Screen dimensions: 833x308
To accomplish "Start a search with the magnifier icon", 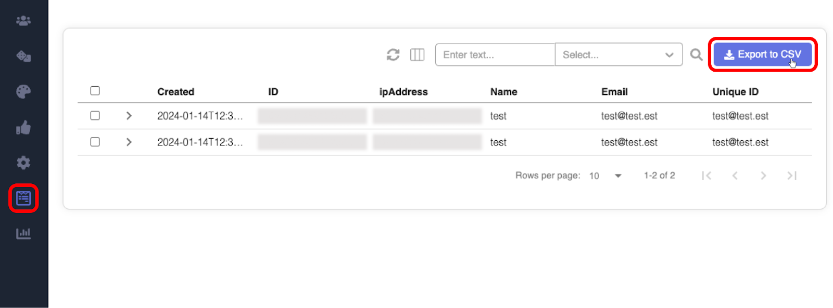I will tap(696, 55).
